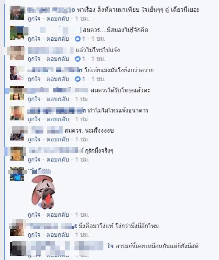
Task: Click like-count icon on โธ่เอ้ยแม่งมันโง่ยิ่งกว่าควาย comment
Action: pos(78,79)
